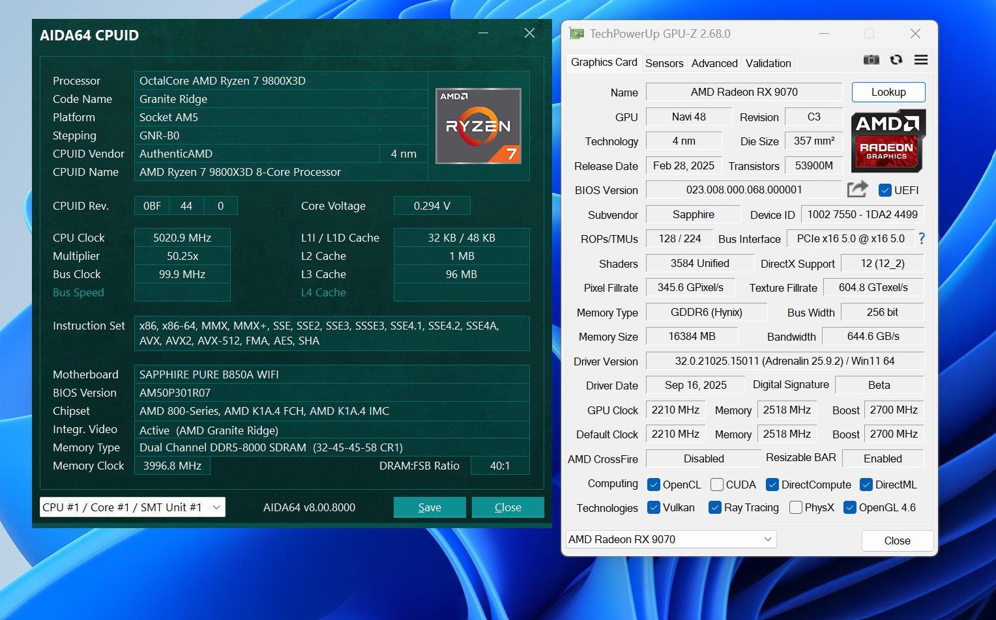Toggle the OpenCL checkbox
The width and height of the screenshot is (996, 620).
pyautogui.click(x=654, y=485)
